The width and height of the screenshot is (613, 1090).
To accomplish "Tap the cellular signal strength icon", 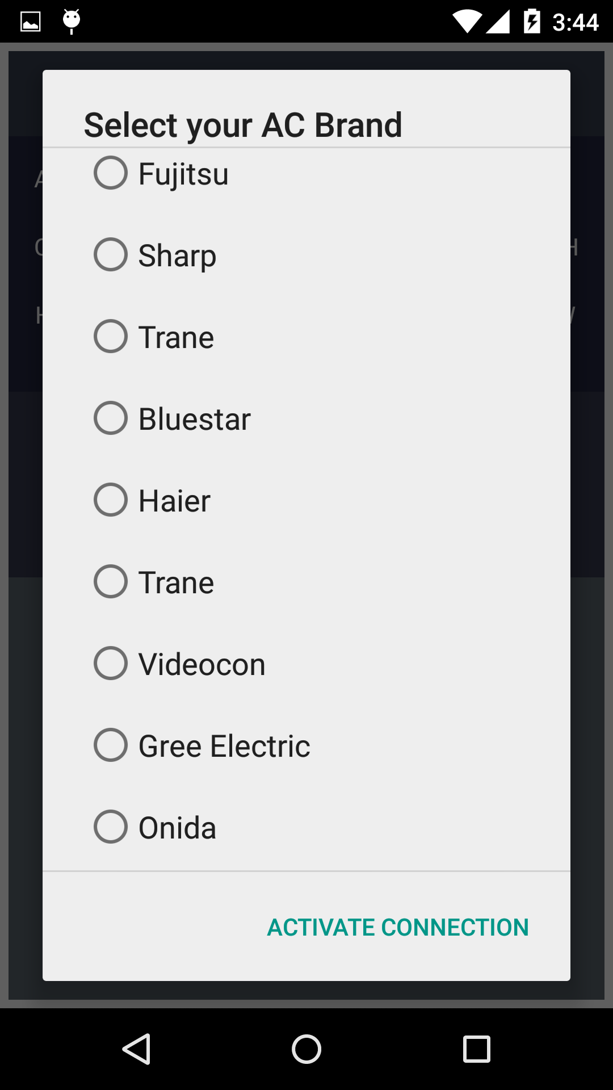I will pos(498,22).
